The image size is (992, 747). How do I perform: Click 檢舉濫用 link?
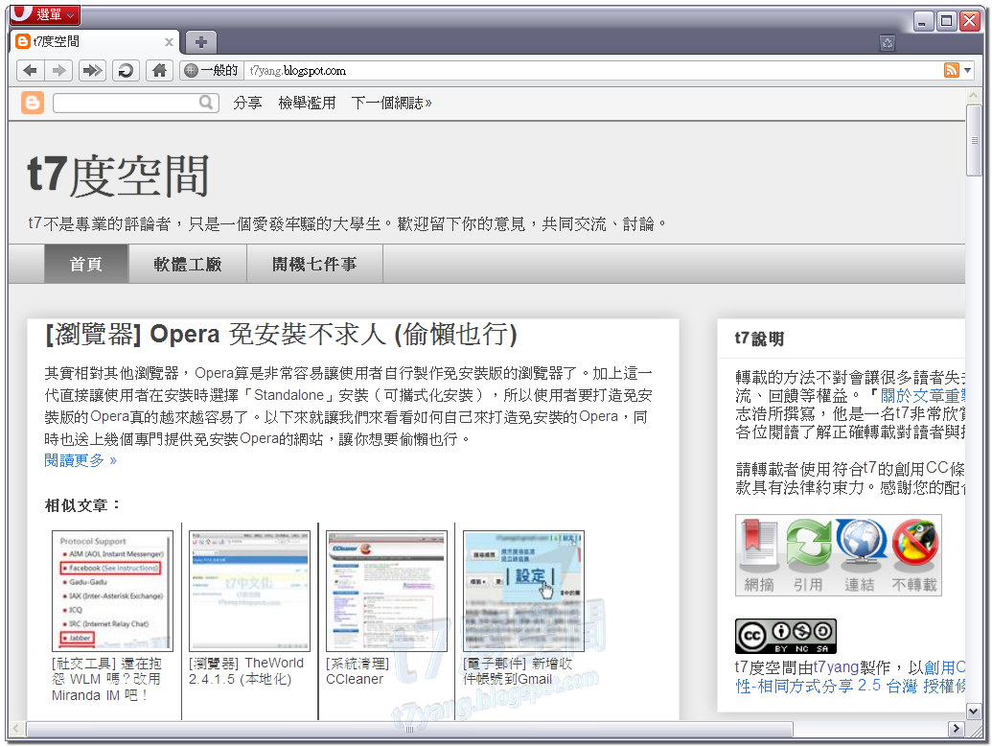[307, 103]
